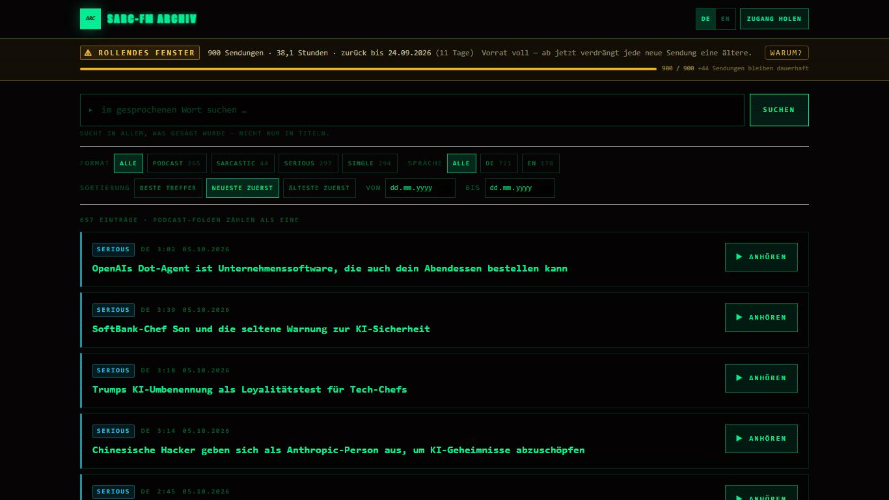Click '900 Sendungen' stats text
This screenshot has width=889, height=500.
coord(236,53)
